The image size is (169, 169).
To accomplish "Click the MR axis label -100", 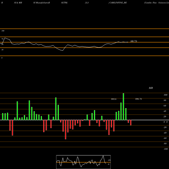I will (166, 149).
